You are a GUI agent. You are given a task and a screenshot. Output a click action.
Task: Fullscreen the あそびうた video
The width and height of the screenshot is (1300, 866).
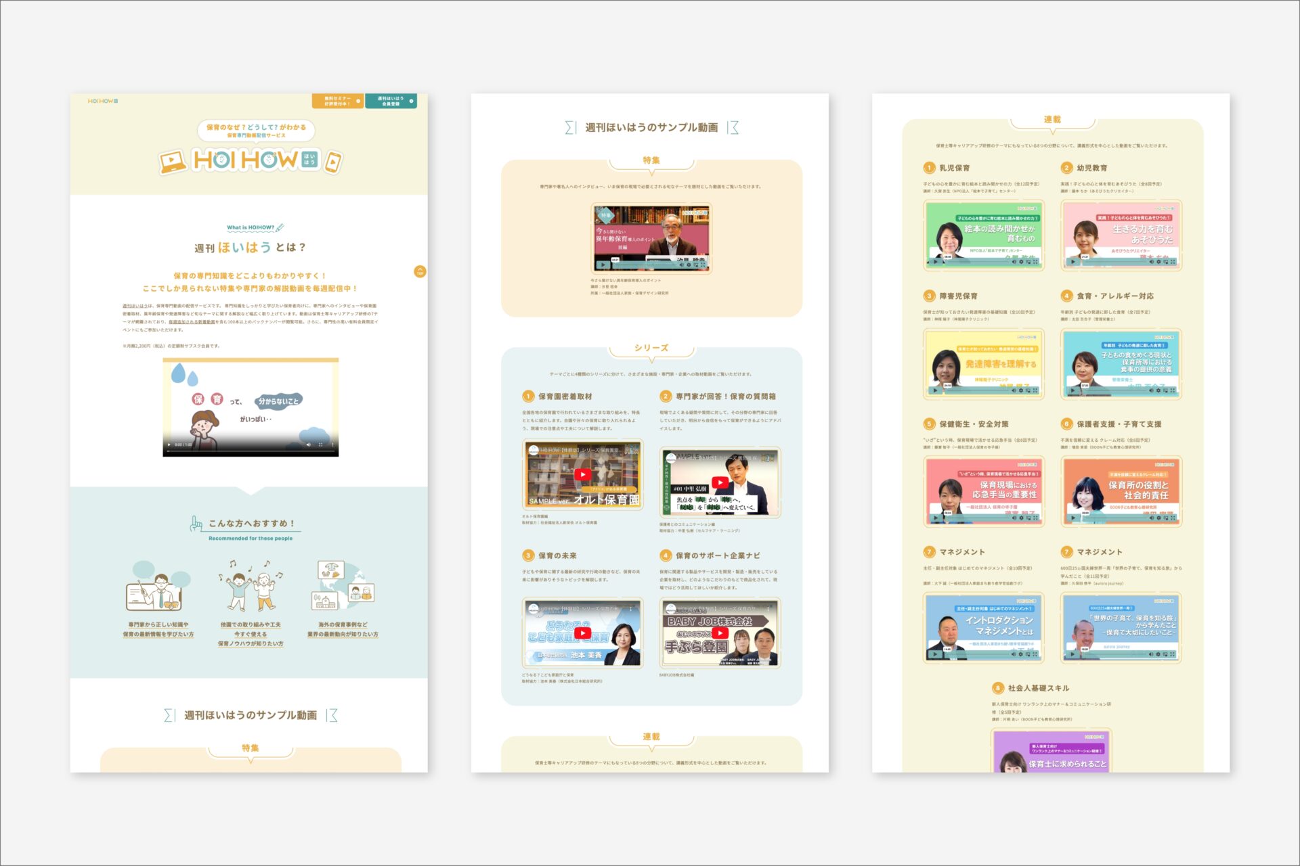pos(1173,261)
